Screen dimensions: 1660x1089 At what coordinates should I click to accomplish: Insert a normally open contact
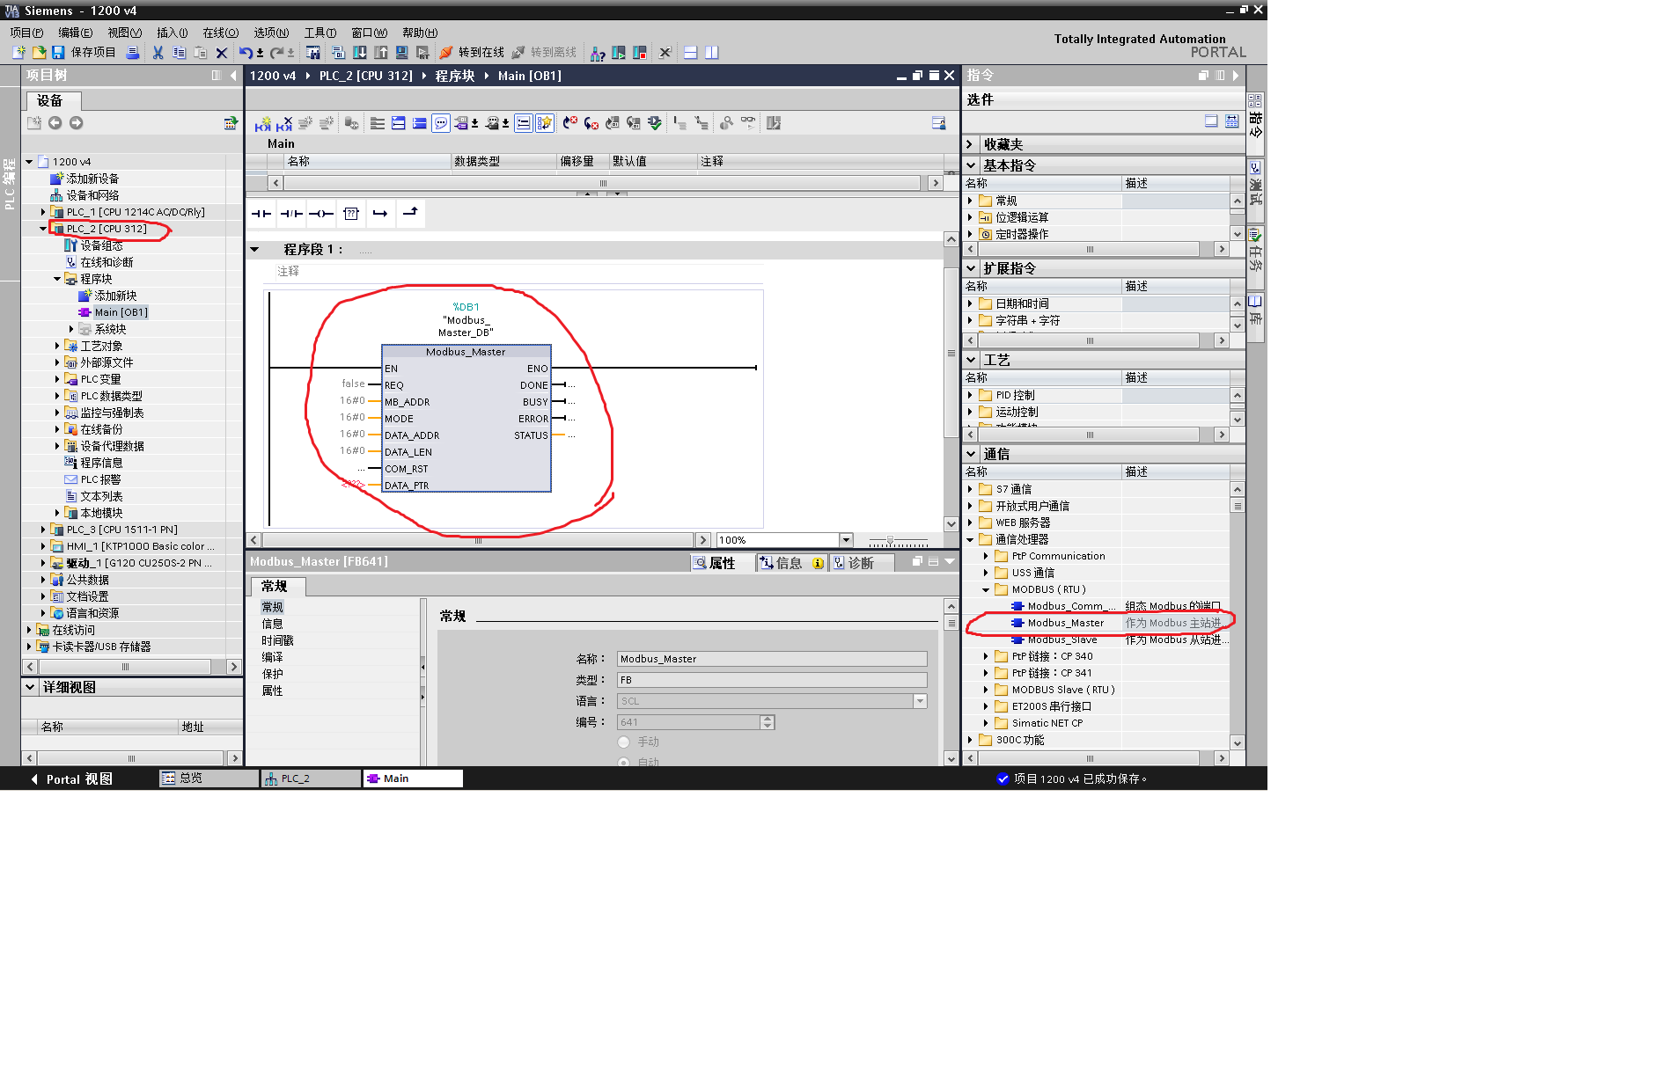[261, 214]
